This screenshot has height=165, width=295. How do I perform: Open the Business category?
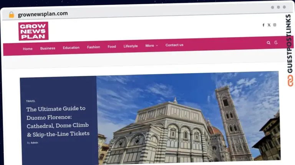click(48, 48)
